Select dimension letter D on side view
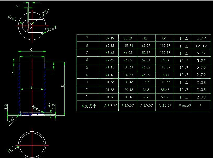This screenshot has height=158, width=213. (62, 86)
